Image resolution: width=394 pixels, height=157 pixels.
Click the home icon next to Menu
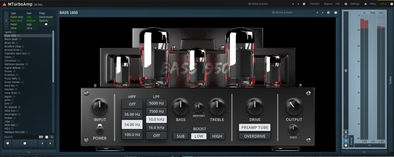[366, 4]
